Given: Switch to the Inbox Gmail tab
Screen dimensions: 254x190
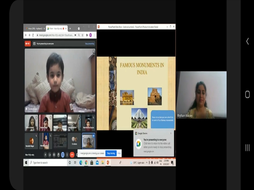Looking at the screenshot, I should pos(34,29).
